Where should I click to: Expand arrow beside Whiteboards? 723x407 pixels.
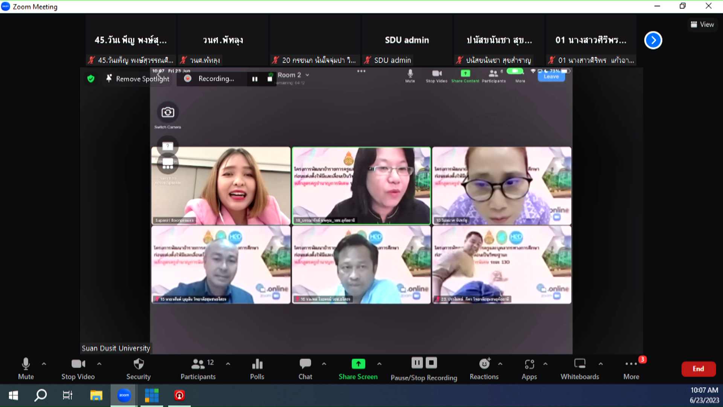[601, 364]
